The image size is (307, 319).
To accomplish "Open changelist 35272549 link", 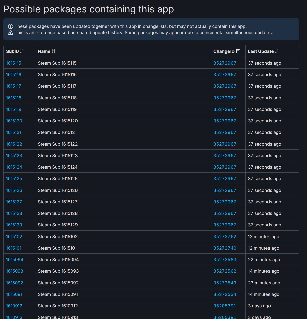I will pos(225,283).
